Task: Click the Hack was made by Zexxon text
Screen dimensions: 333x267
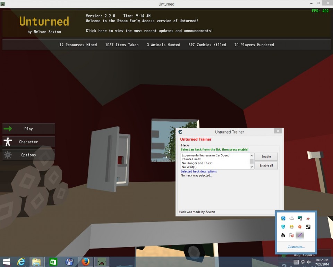Action: point(197,212)
